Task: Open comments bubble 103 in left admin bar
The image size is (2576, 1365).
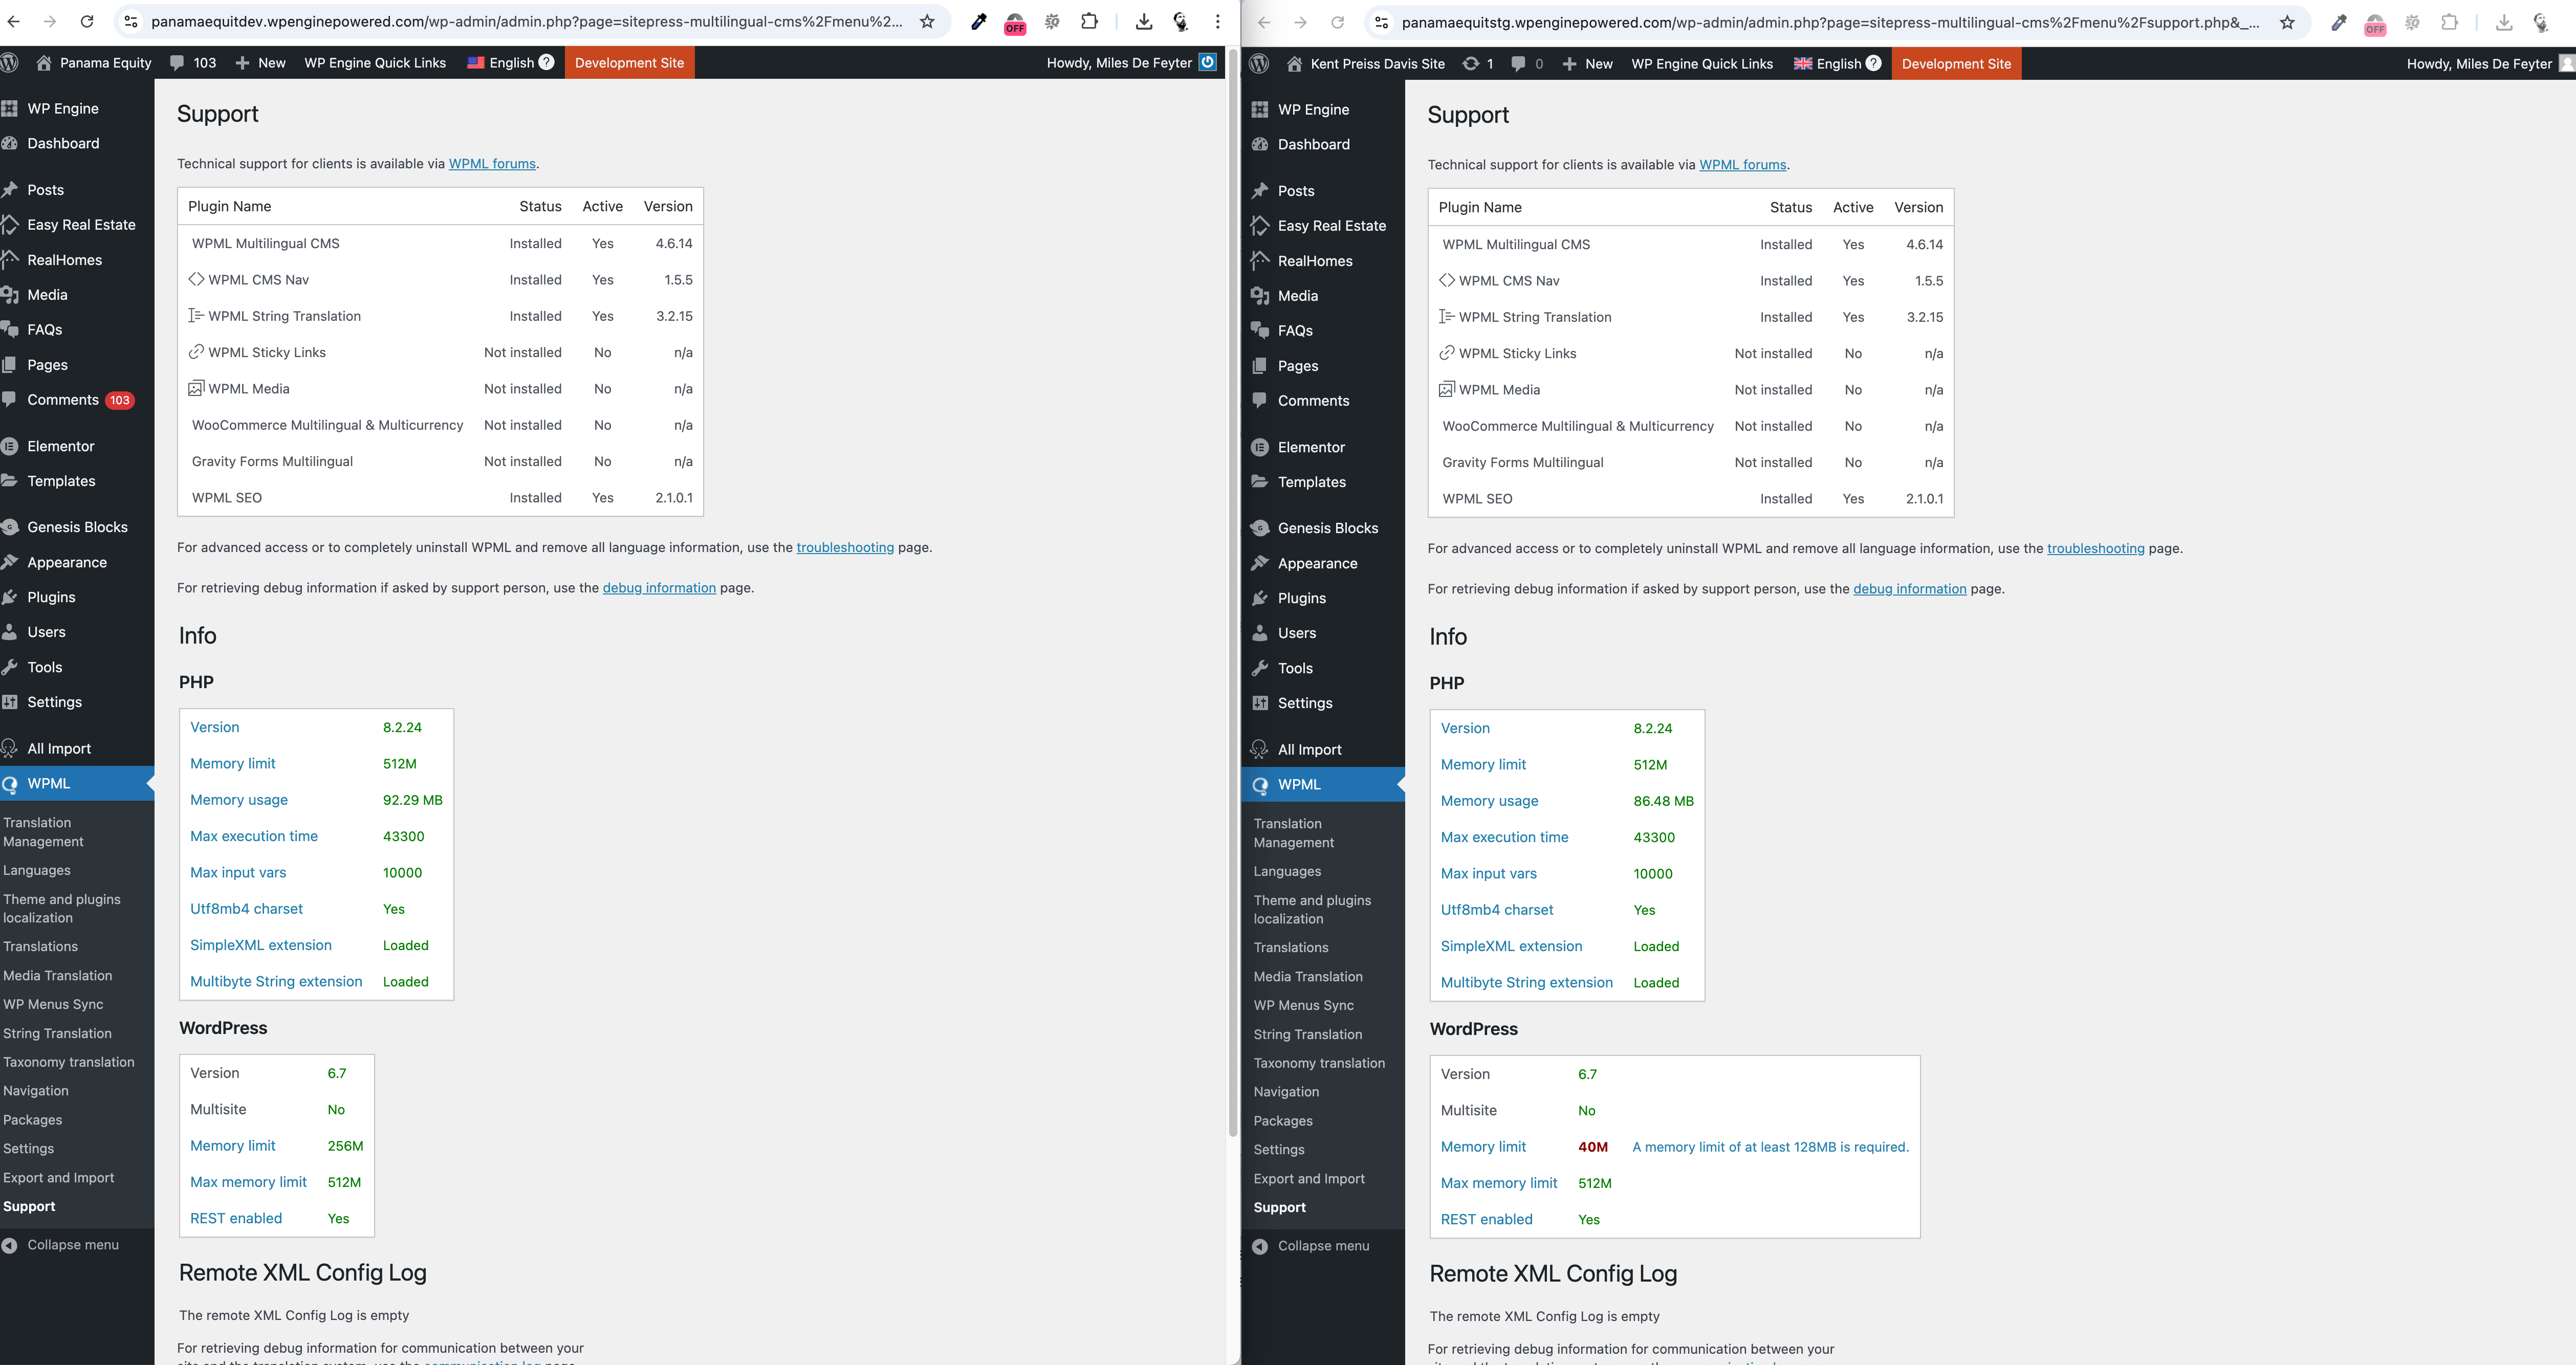Action: (x=193, y=62)
